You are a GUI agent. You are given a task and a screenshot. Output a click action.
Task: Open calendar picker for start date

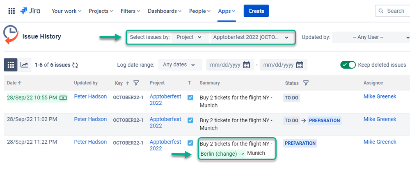pos(246,65)
